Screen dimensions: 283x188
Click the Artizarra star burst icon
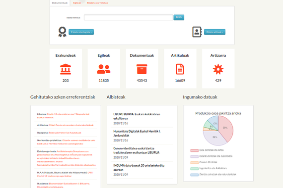point(218,69)
